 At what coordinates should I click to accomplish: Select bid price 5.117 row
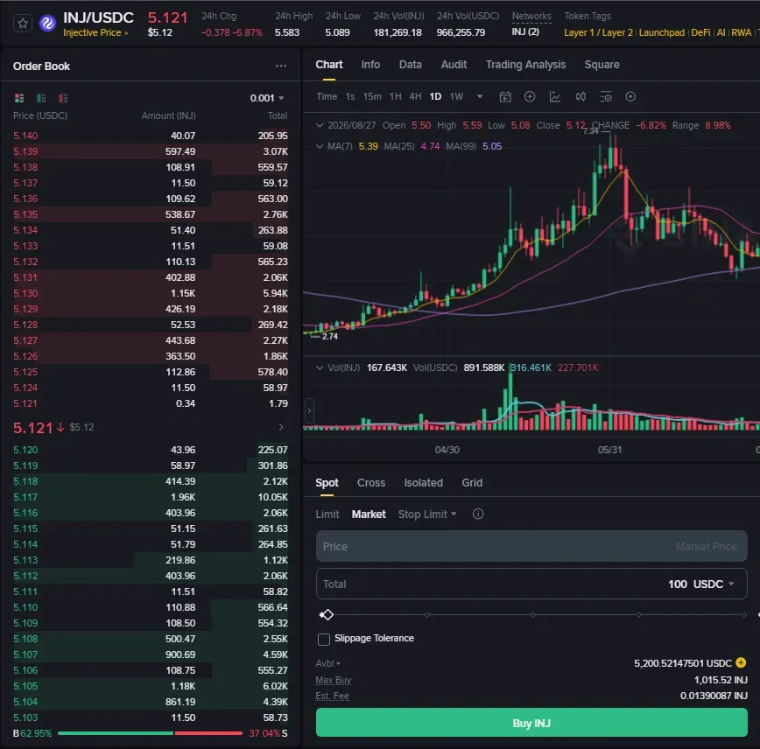tap(151, 497)
